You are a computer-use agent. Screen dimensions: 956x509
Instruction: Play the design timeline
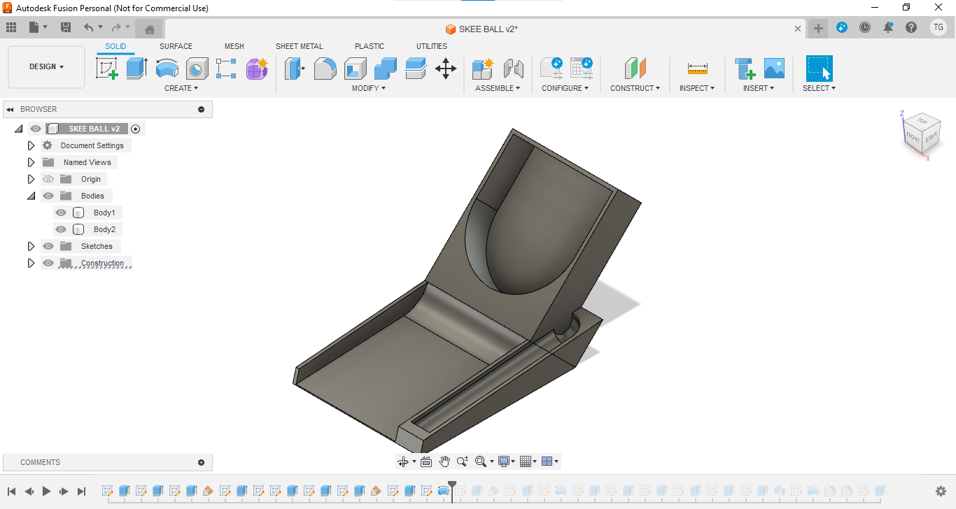(46, 492)
